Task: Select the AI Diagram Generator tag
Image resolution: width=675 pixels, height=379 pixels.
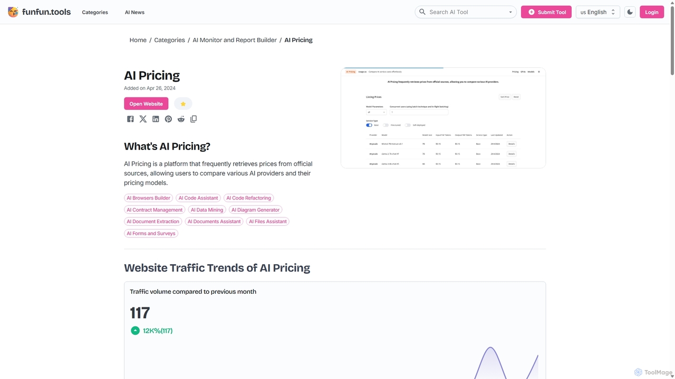Action: click(x=255, y=210)
